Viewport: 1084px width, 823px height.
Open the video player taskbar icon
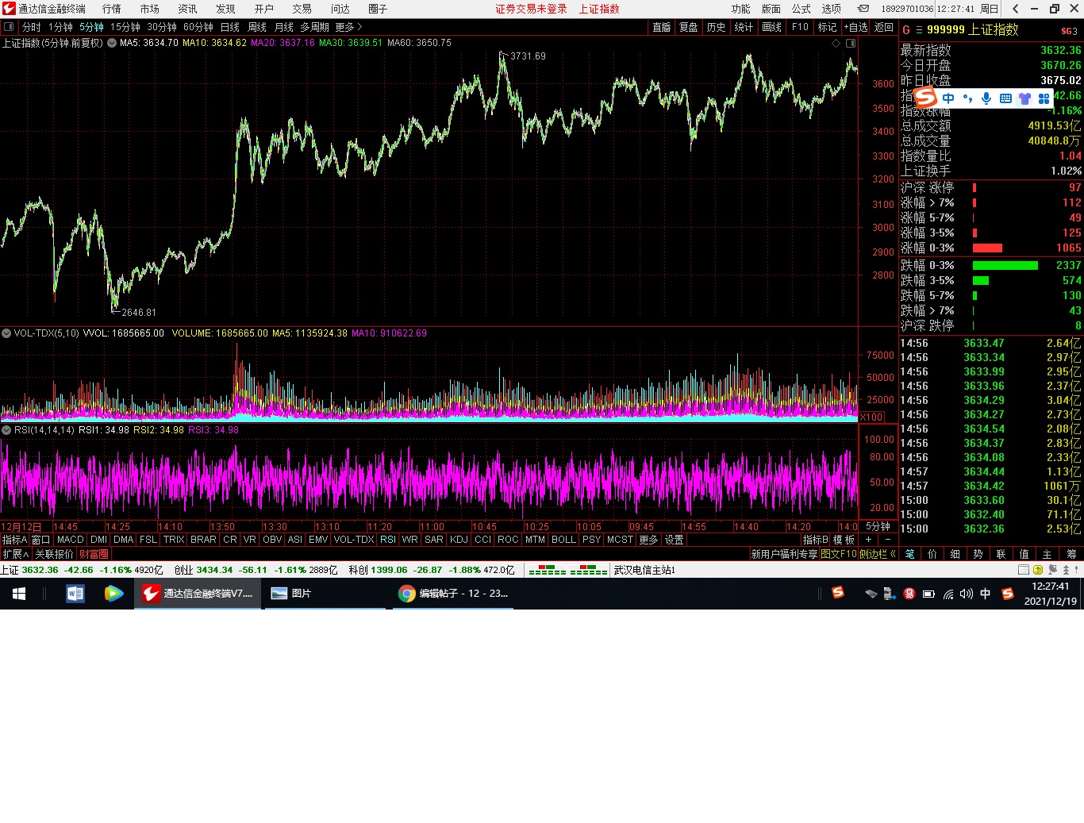point(113,594)
